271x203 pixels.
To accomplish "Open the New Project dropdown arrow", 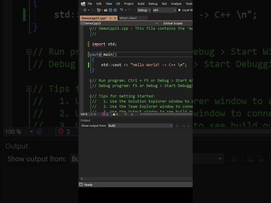I will click(102, 10).
